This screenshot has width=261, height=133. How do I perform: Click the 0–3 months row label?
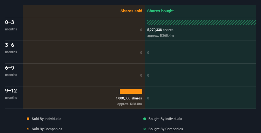click(x=11, y=25)
